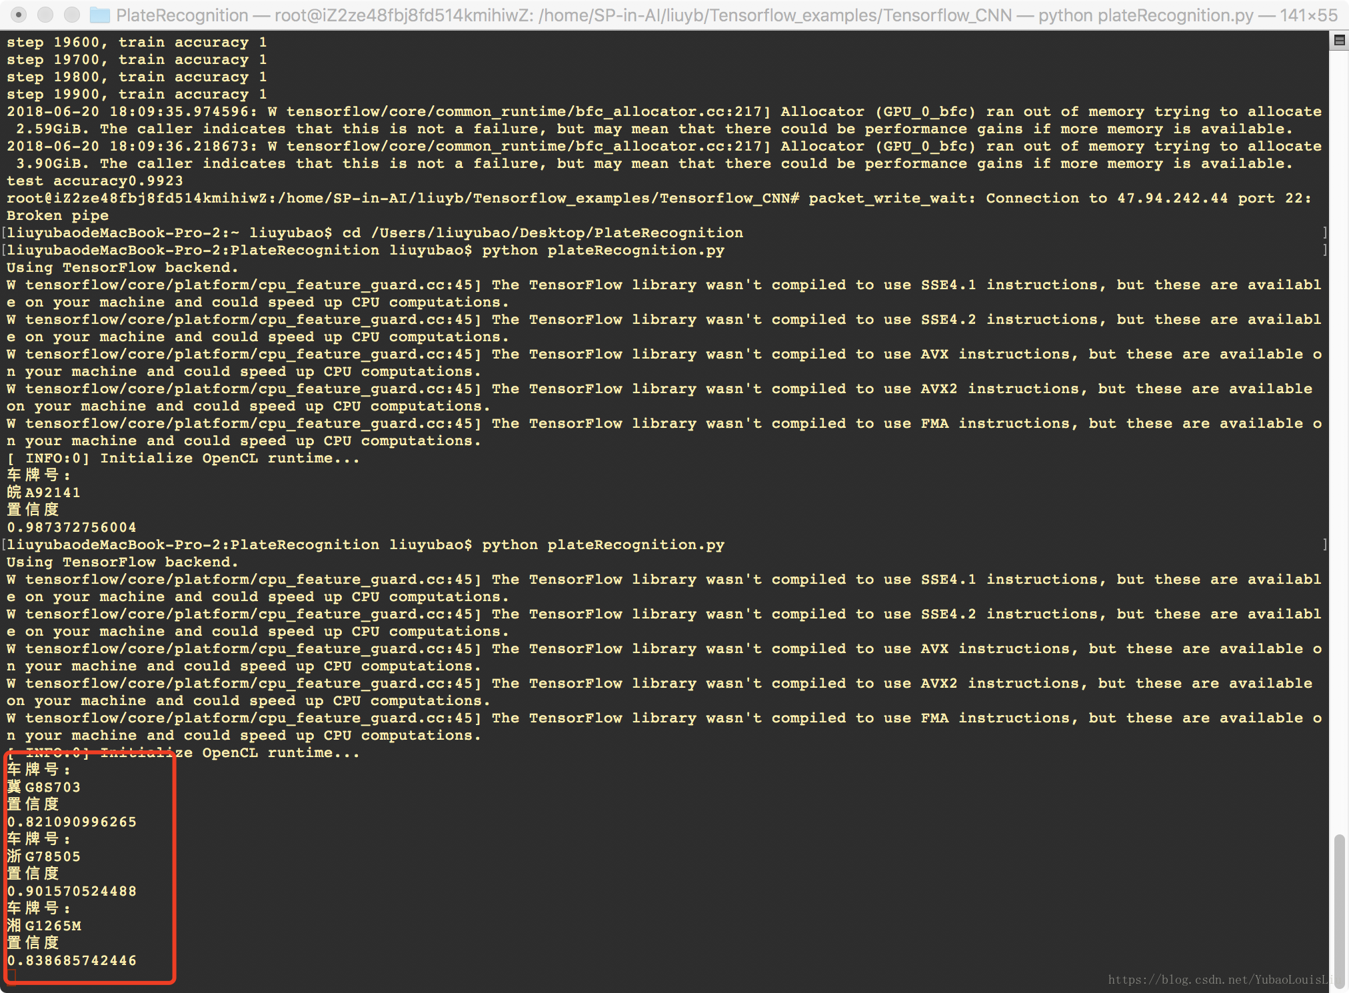Viewport: 1349px width, 993px height.
Task: Click the IP address 47.94.242.44
Action: 1172,198
